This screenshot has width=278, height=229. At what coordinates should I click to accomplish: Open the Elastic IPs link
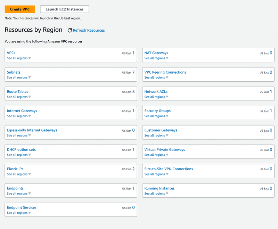(15, 169)
